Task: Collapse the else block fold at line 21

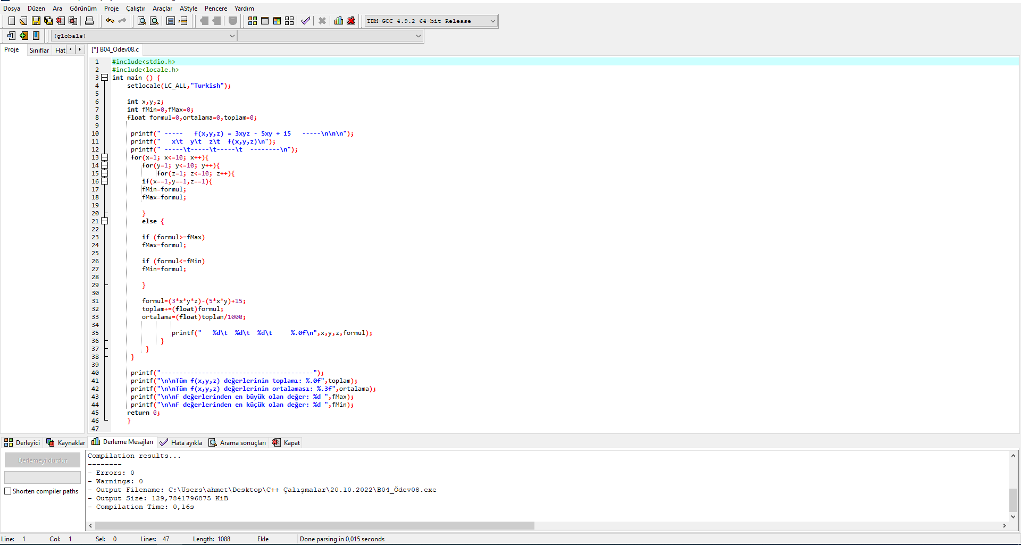Action: pyautogui.click(x=105, y=221)
